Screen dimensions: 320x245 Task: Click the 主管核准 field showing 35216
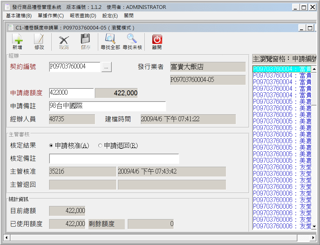(x=83, y=172)
